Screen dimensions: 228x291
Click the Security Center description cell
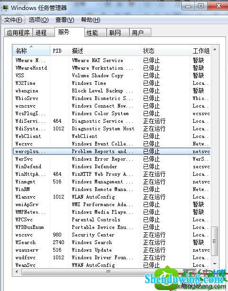[93, 235]
